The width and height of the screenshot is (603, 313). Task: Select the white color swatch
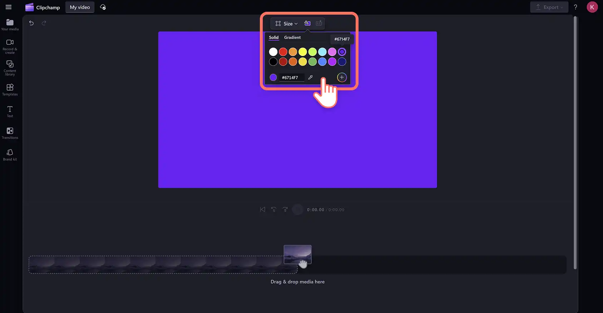pos(273,52)
